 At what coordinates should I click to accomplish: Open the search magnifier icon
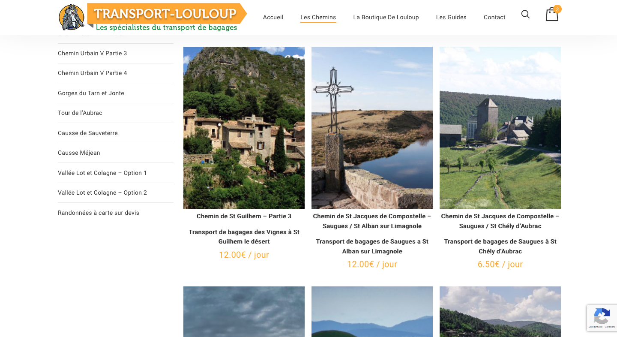[525, 14]
